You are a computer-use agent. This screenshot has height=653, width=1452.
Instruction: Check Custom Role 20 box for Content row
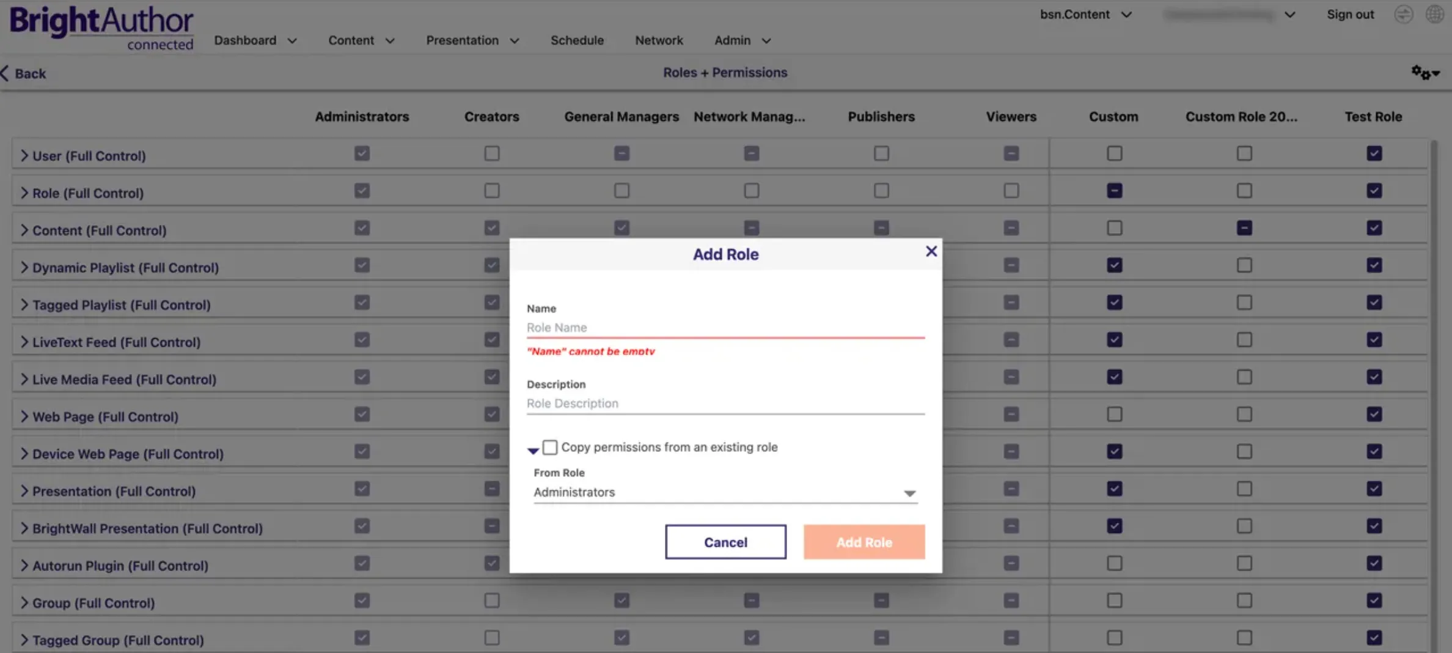(1244, 227)
